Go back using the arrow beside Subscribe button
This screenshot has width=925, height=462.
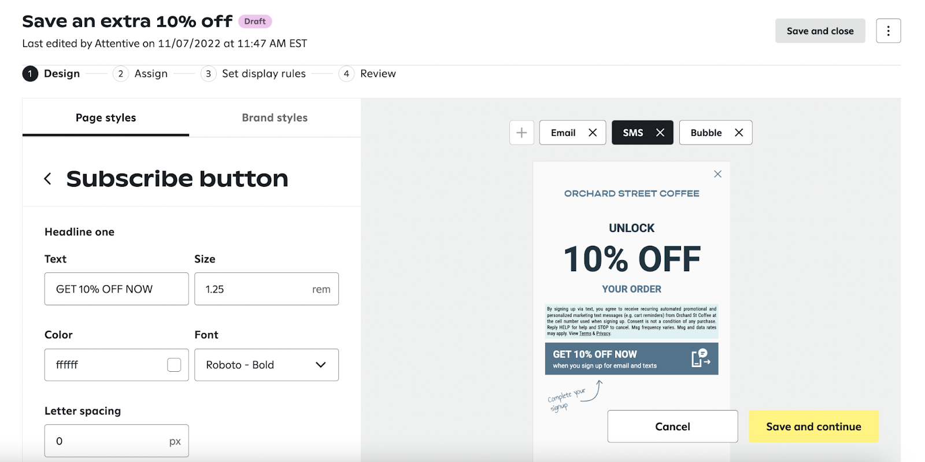coord(48,179)
